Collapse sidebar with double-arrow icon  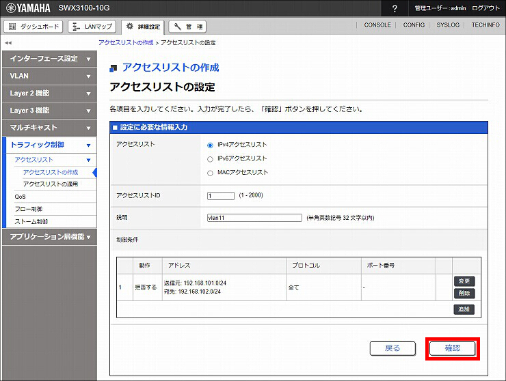(8, 42)
